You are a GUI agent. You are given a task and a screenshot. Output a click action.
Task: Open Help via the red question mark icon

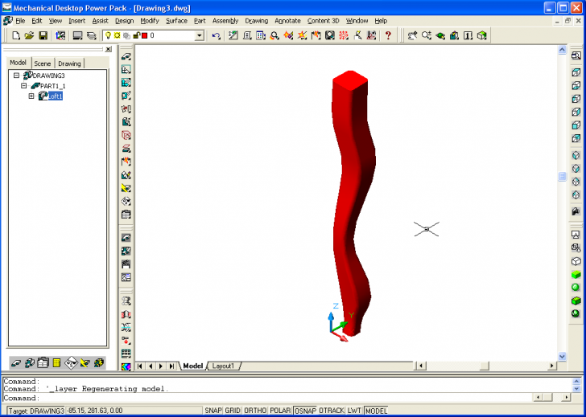(x=388, y=35)
